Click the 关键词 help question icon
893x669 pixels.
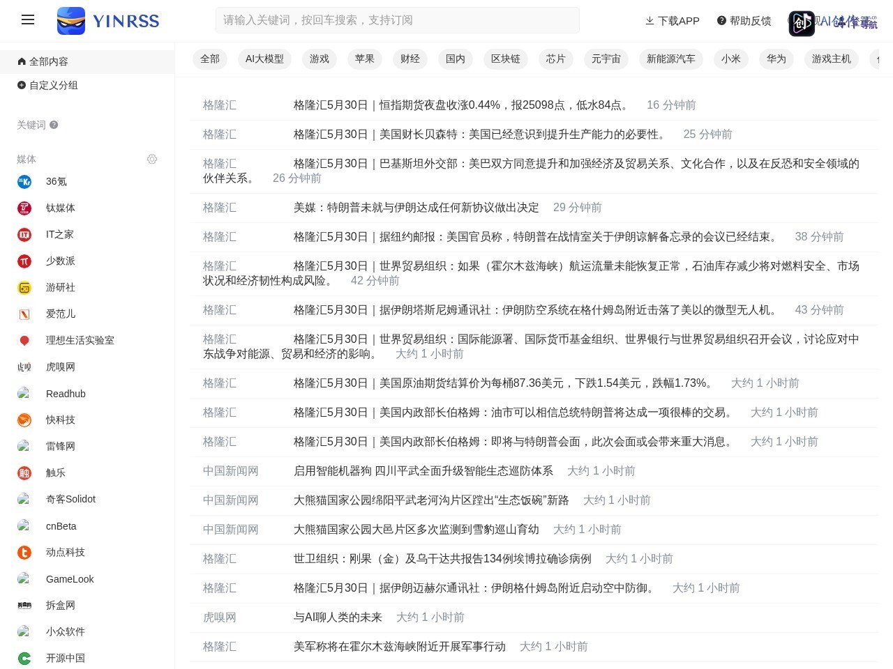pyautogui.click(x=54, y=125)
